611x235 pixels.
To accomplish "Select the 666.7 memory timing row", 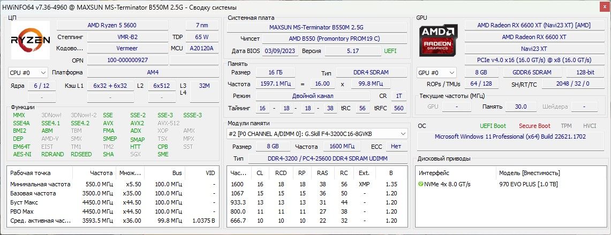I will point(316,221).
